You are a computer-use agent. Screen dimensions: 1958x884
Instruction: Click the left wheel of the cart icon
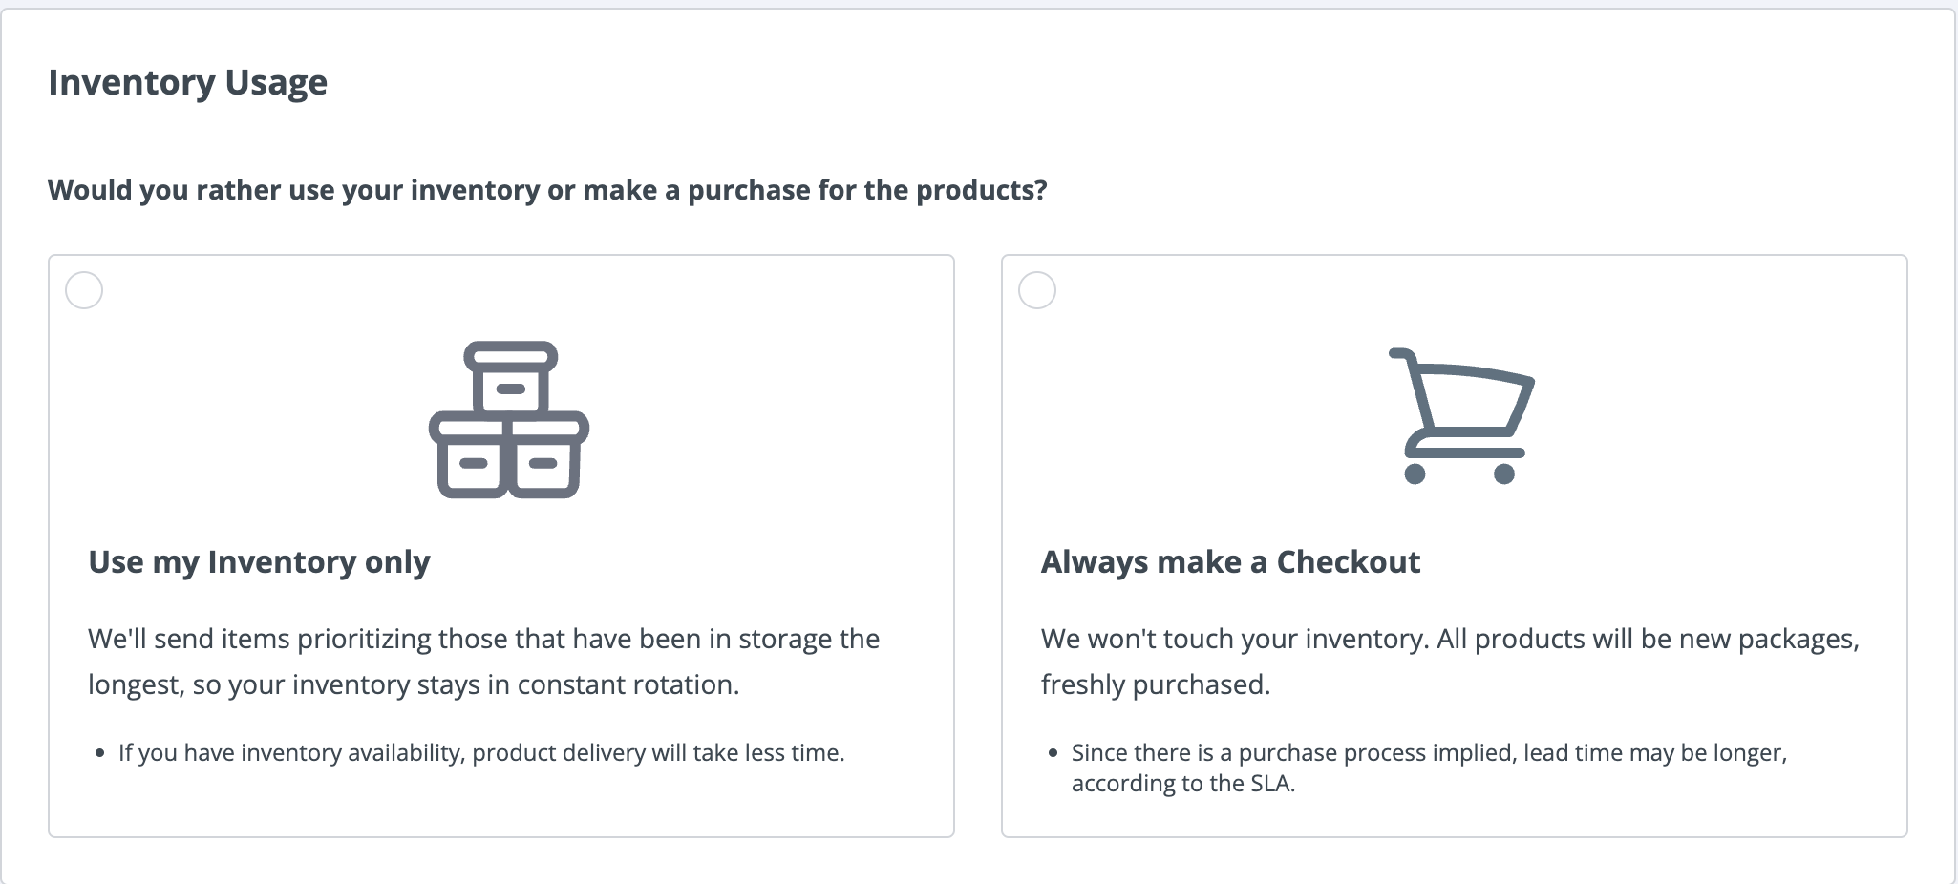pos(1415,474)
